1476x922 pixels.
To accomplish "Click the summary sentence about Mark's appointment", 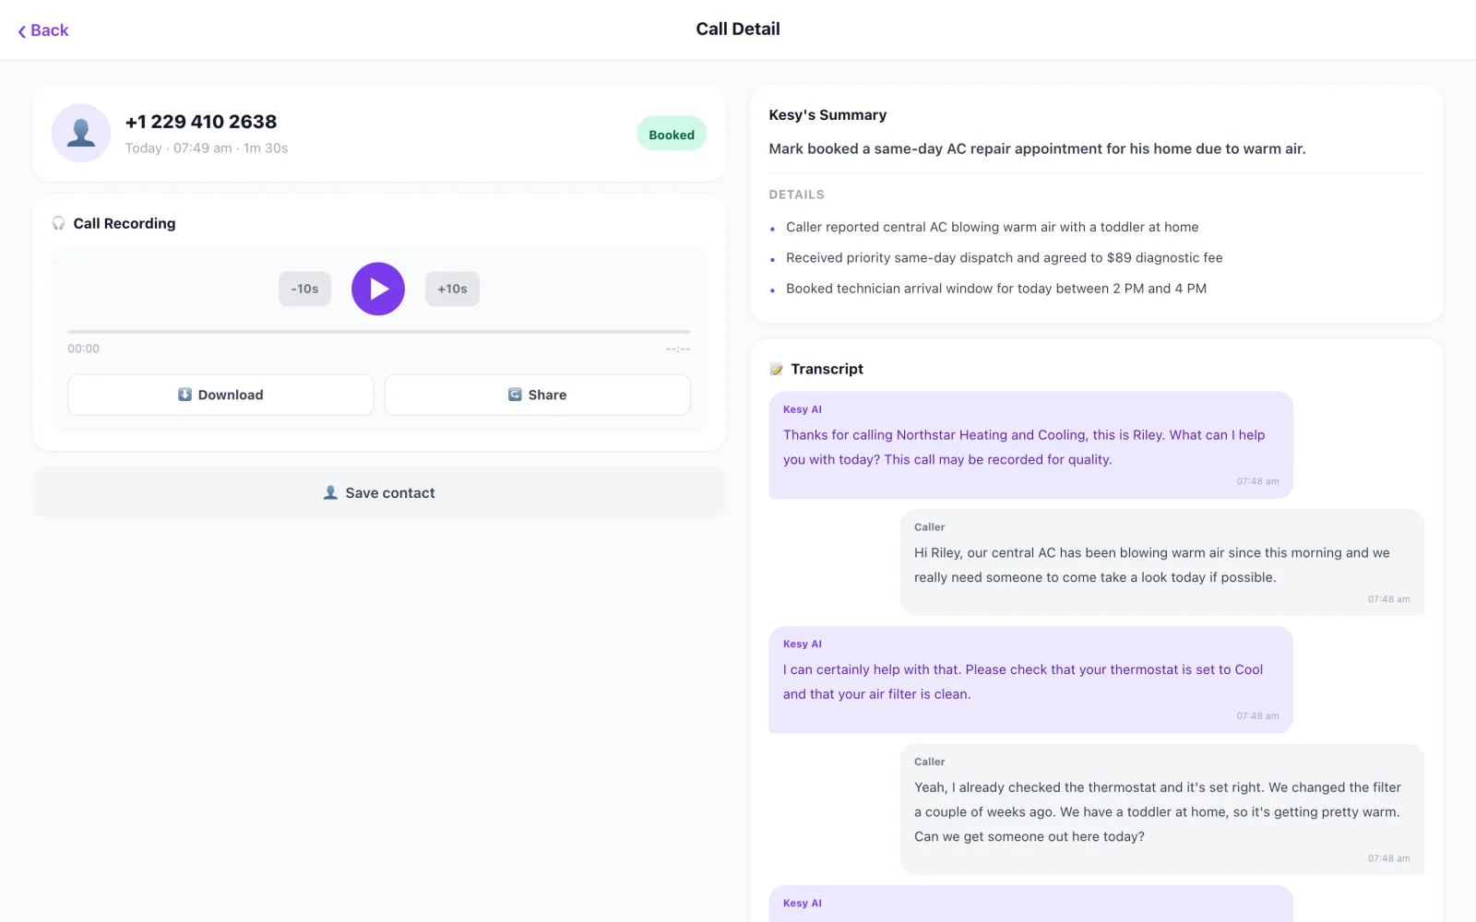I will pyautogui.click(x=1037, y=148).
